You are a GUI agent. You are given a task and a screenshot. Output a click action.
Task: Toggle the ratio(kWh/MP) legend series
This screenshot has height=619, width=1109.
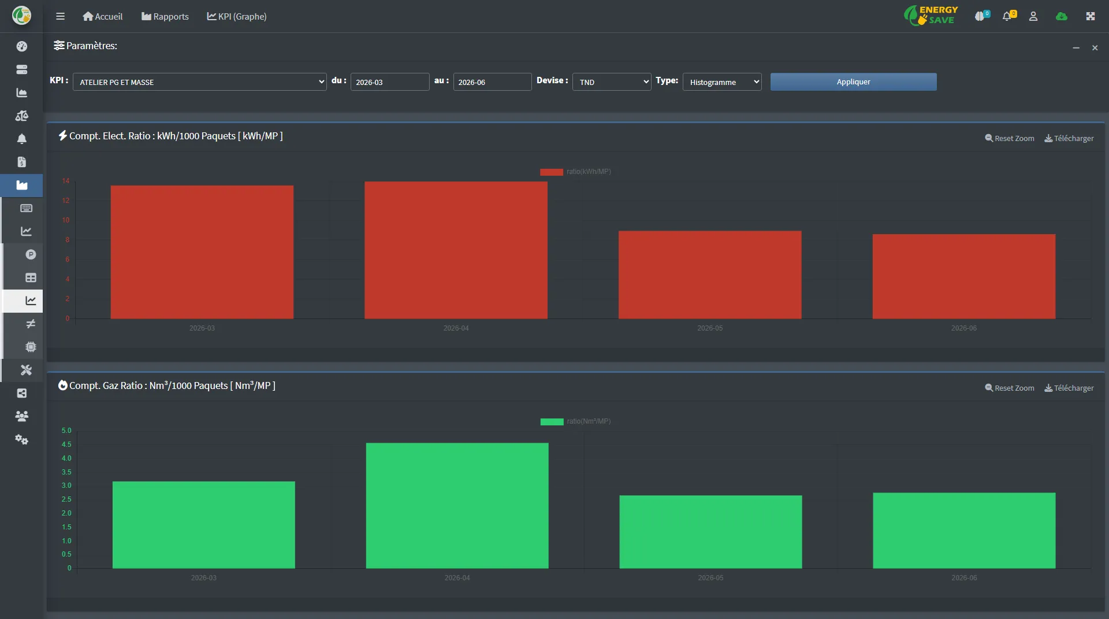[x=575, y=172]
